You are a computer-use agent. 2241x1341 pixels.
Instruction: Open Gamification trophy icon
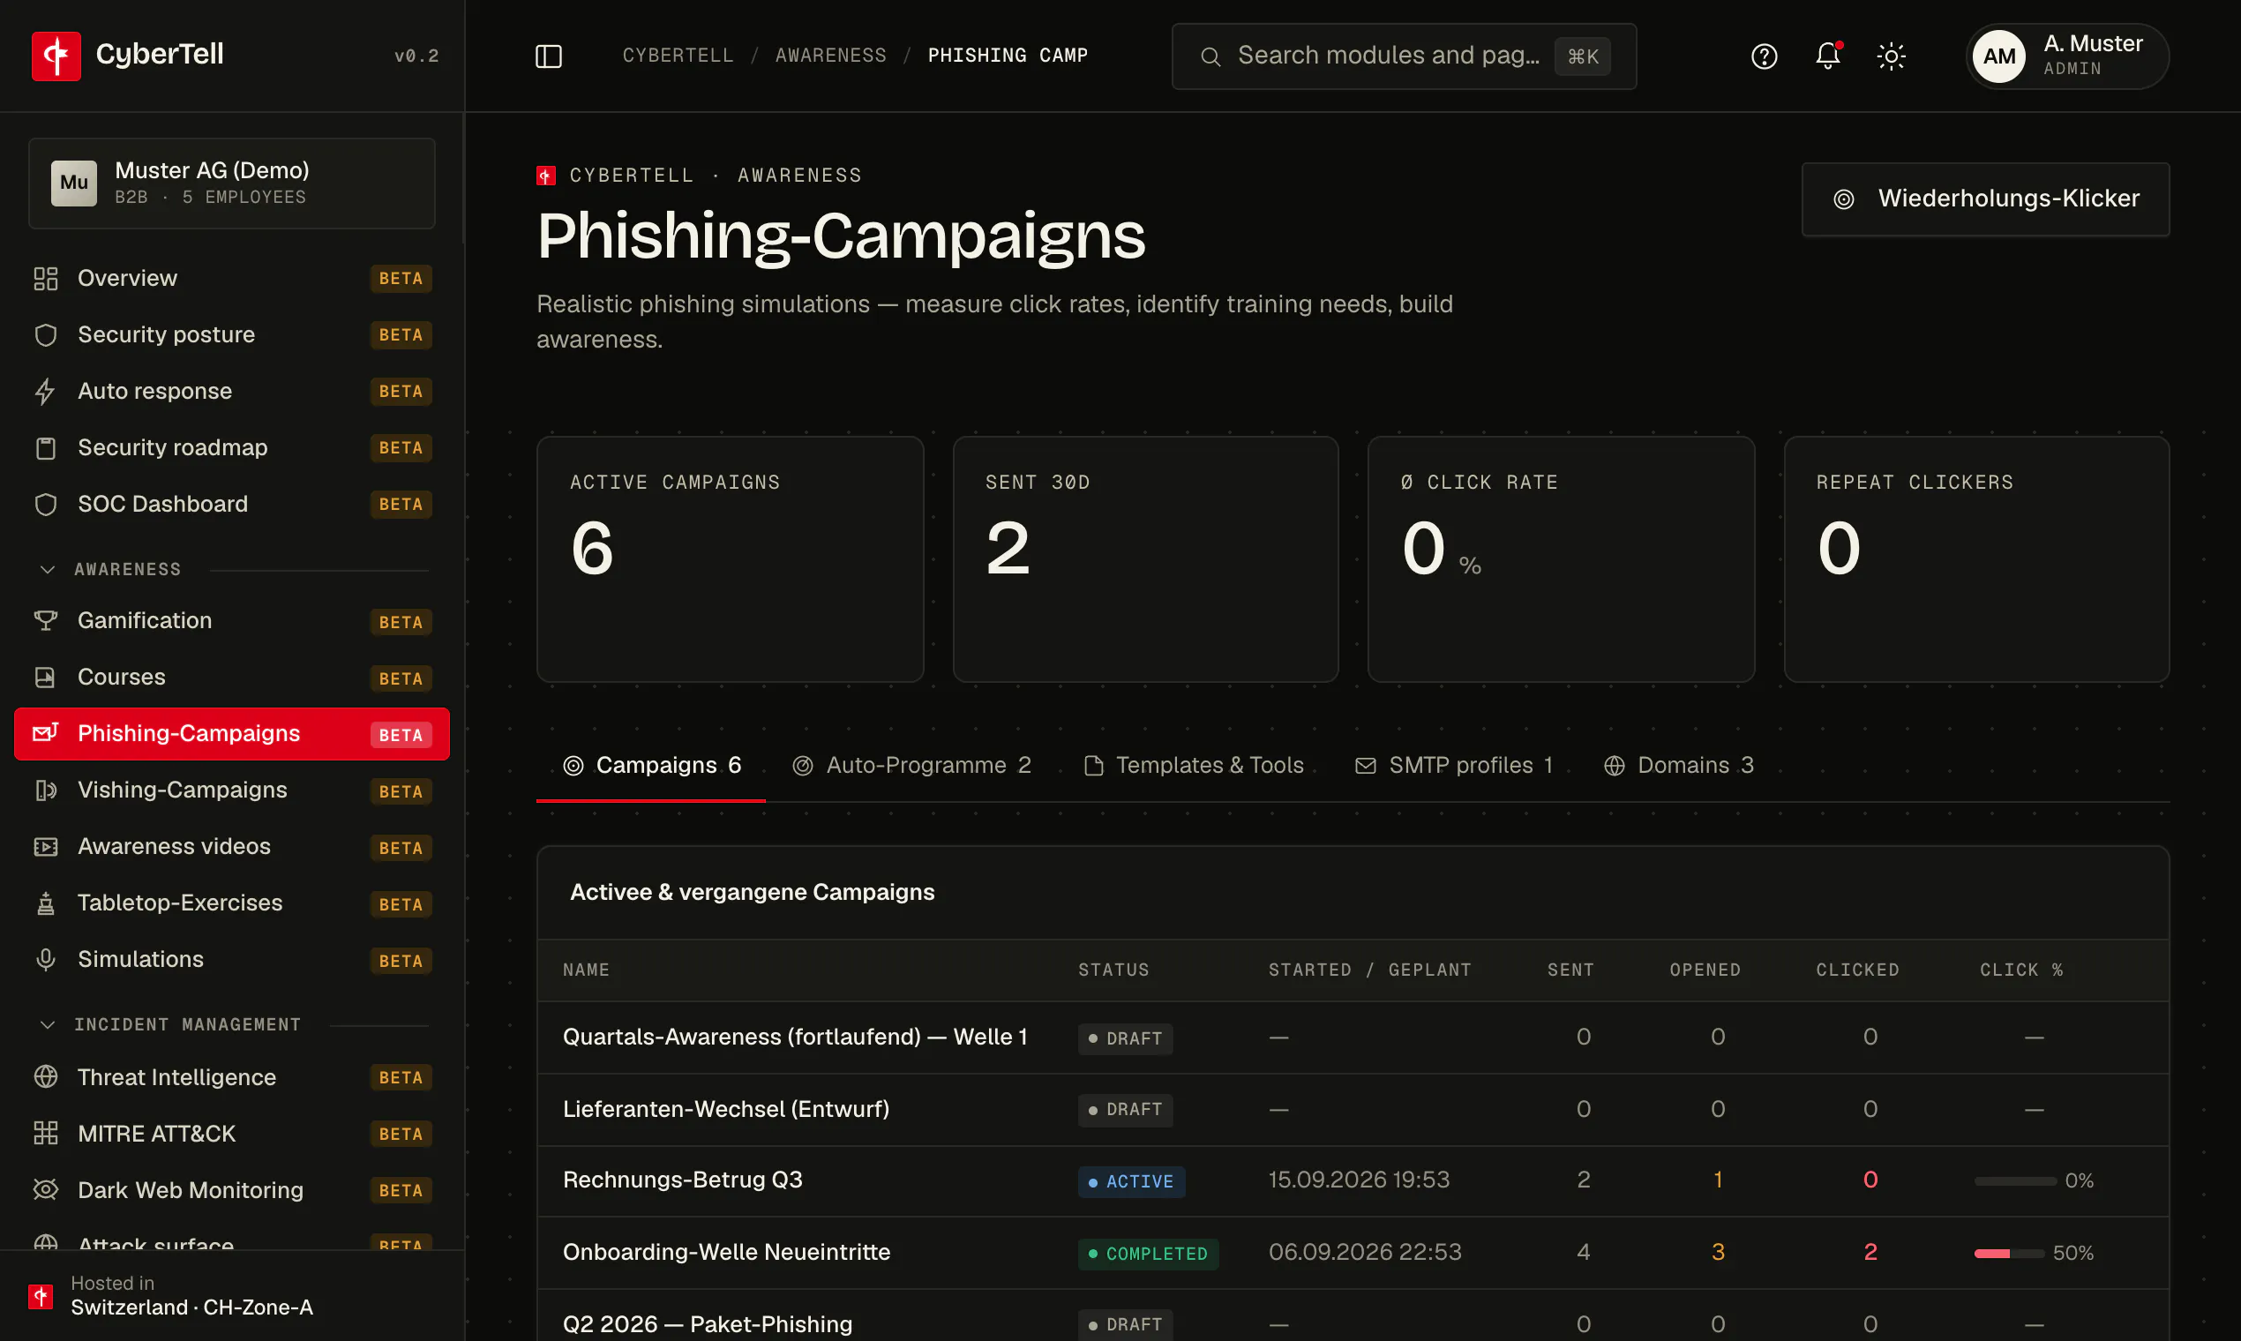coord(45,621)
